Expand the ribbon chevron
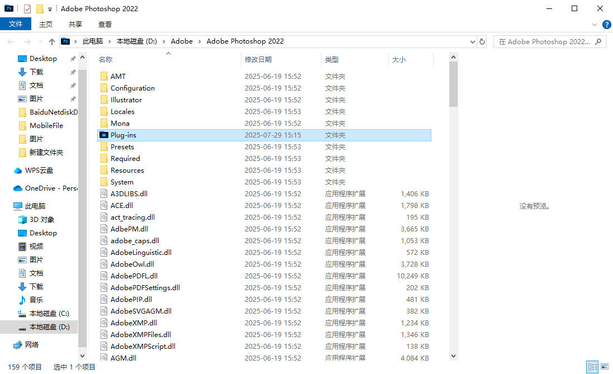Viewport: 613px width, 374px height. (x=594, y=25)
